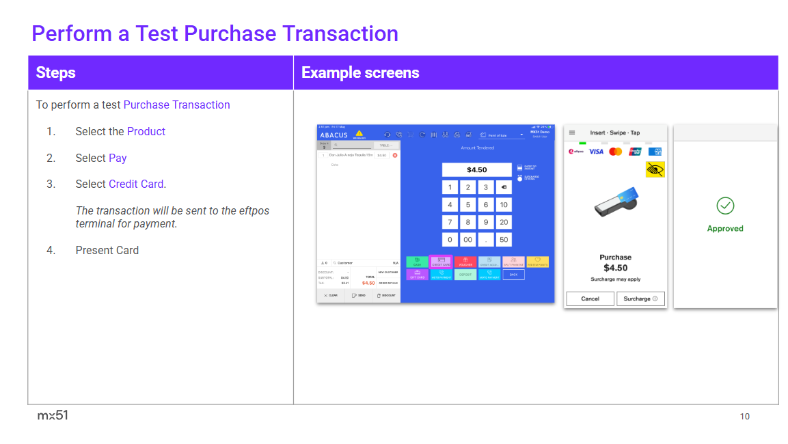Image resolution: width=788 pixels, height=444 pixels.
Task: Expand Order Details in the totals panel
Action: (x=388, y=283)
